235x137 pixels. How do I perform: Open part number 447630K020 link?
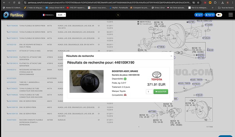(x=12, y=82)
